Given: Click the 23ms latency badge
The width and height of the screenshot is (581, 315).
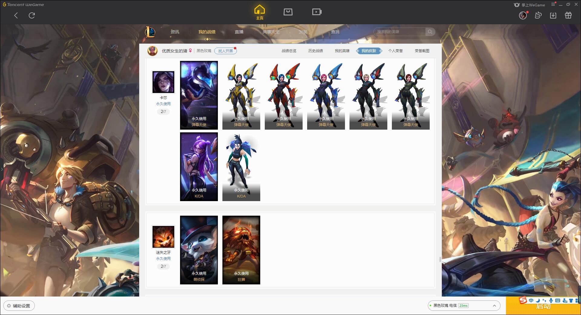Looking at the screenshot, I should click(463, 306).
